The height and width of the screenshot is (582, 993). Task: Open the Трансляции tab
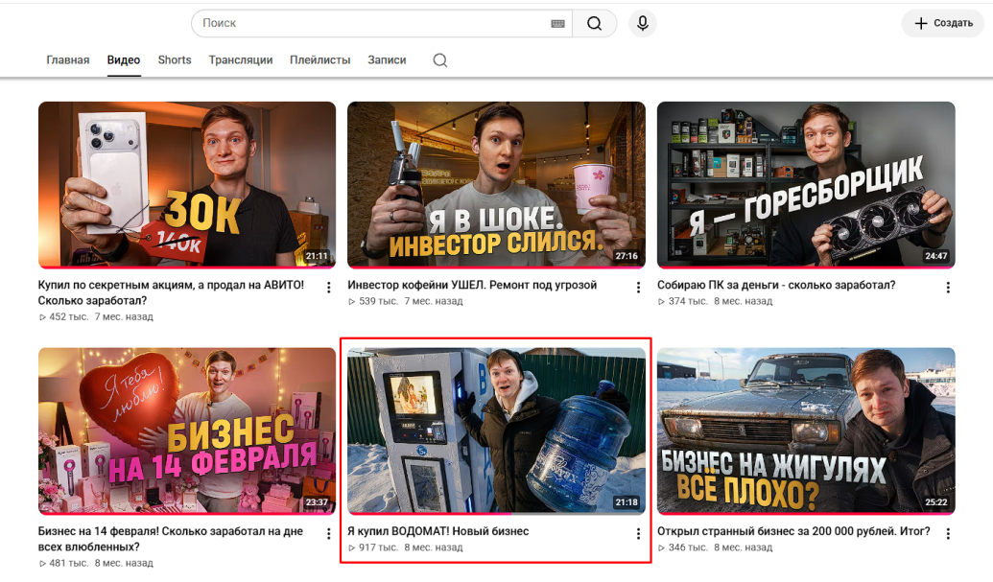241,60
